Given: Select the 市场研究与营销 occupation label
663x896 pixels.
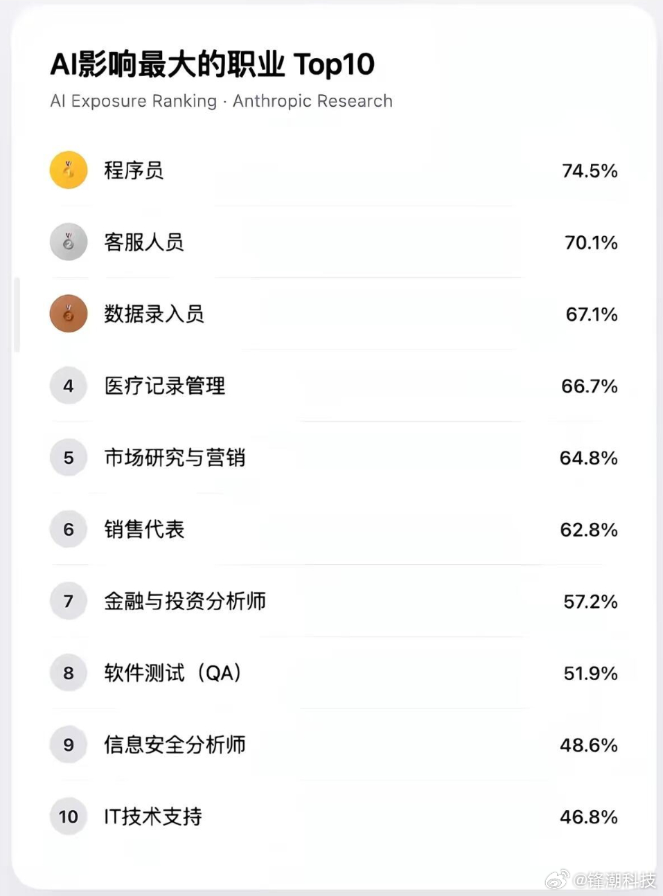Looking at the screenshot, I should tap(175, 458).
